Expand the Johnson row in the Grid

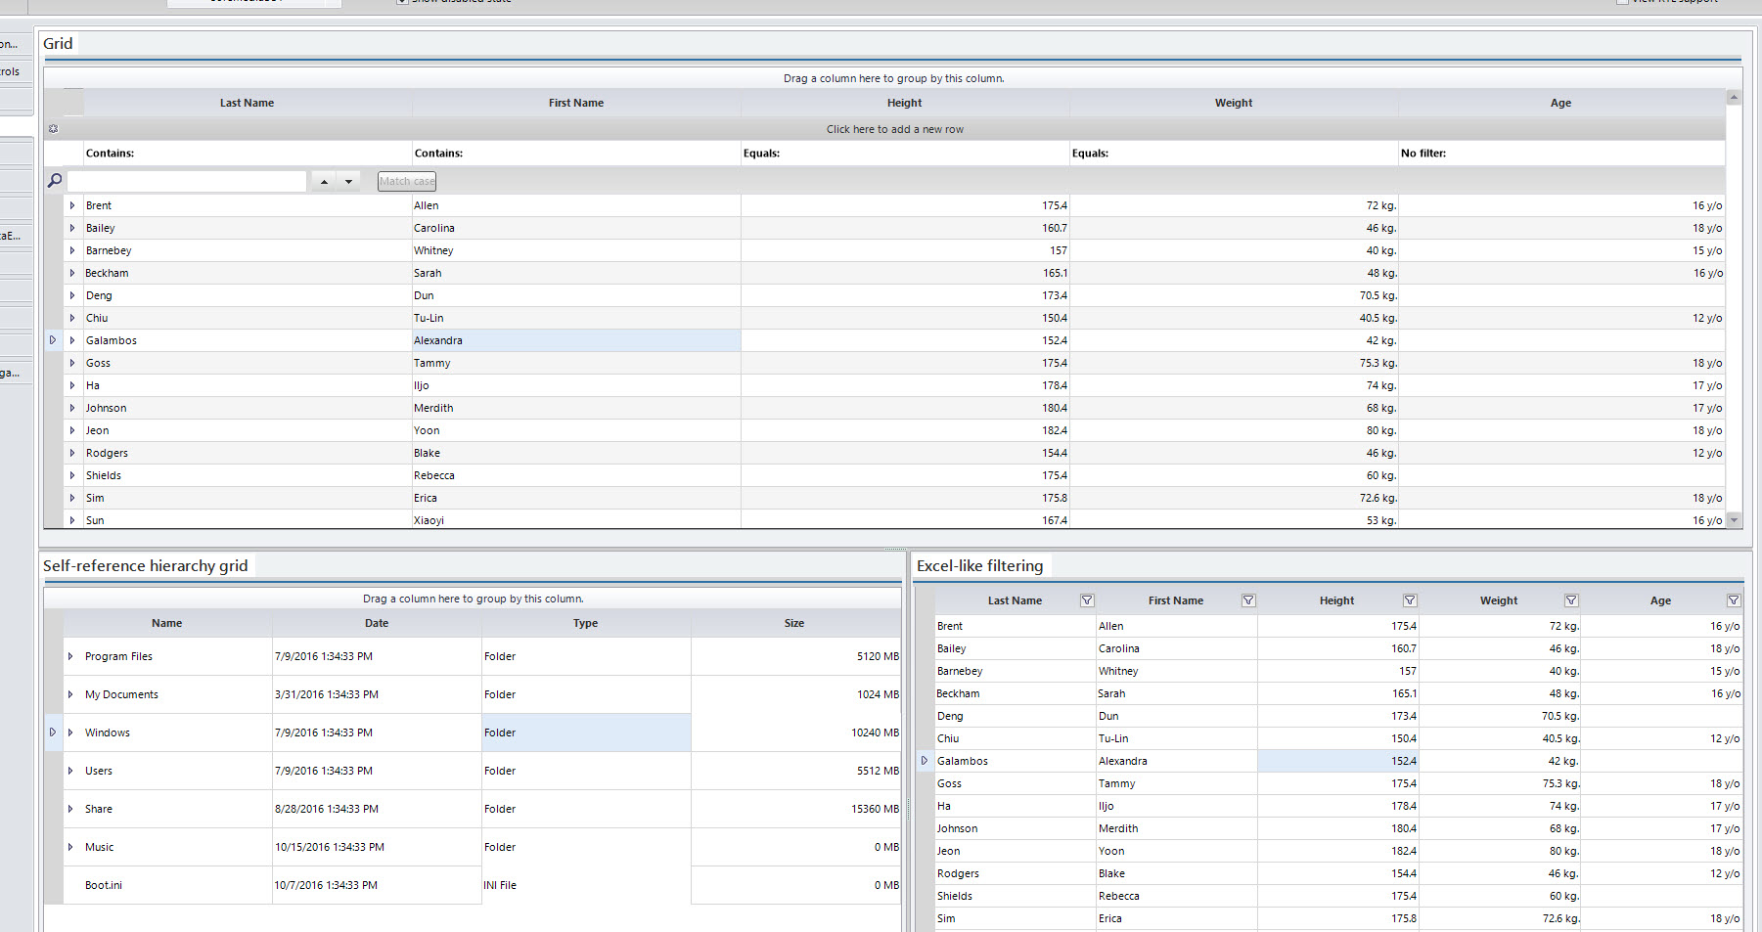pos(72,408)
